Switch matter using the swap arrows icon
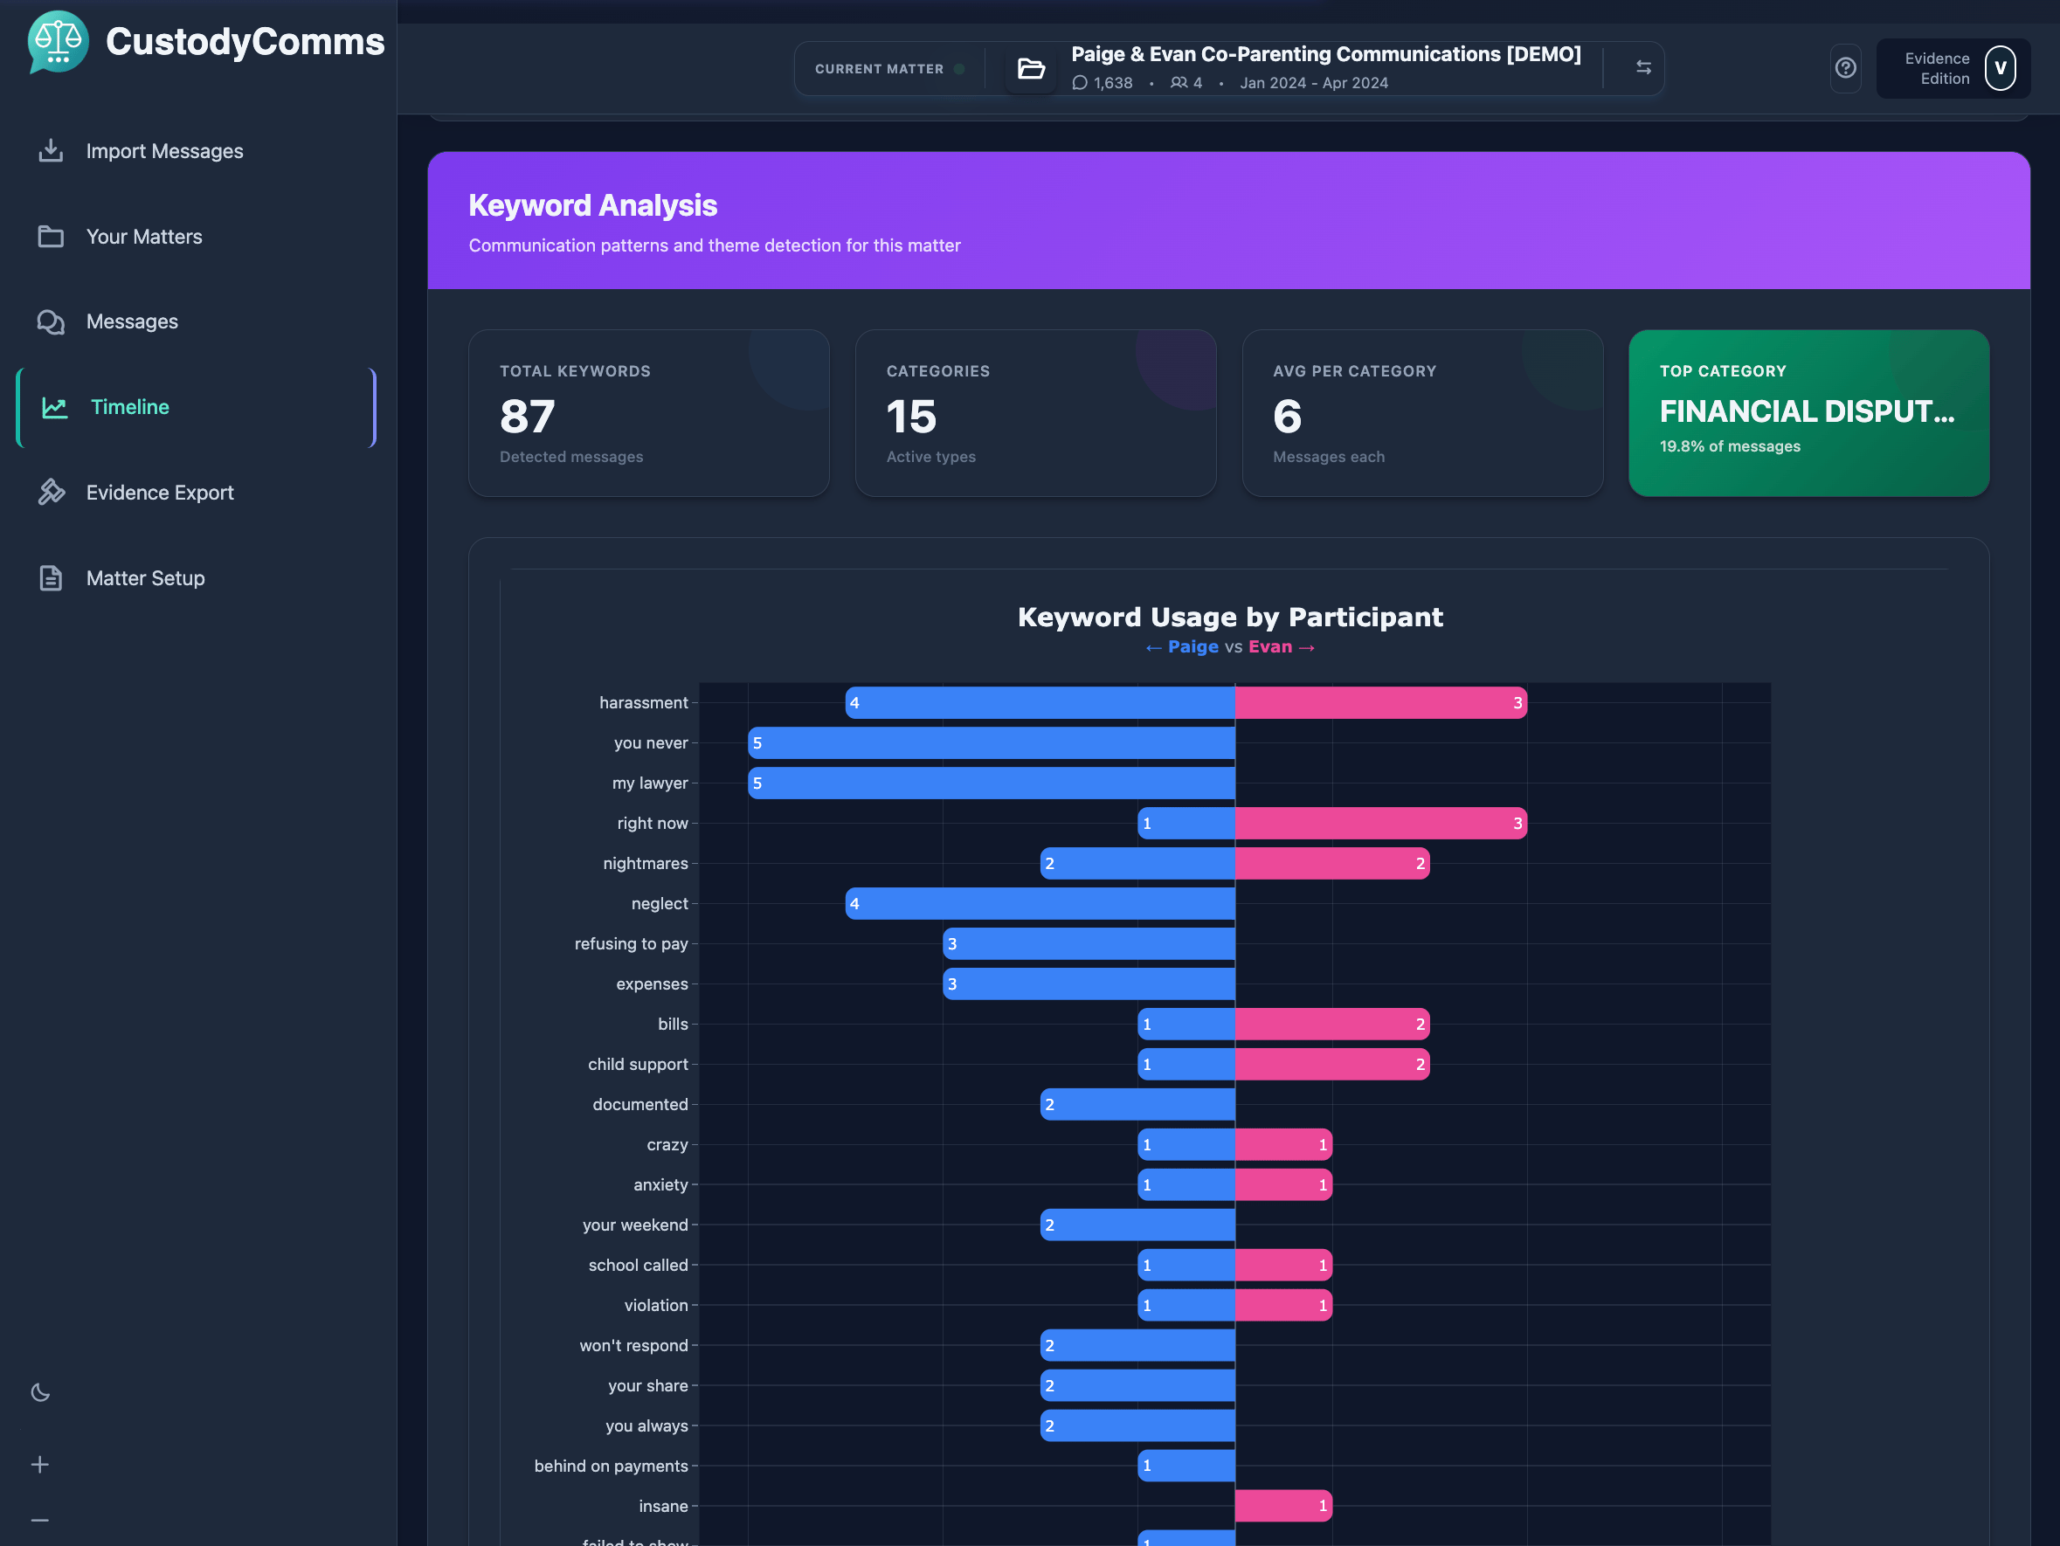Viewport: 2060px width, 1546px height. tap(1643, 68)
